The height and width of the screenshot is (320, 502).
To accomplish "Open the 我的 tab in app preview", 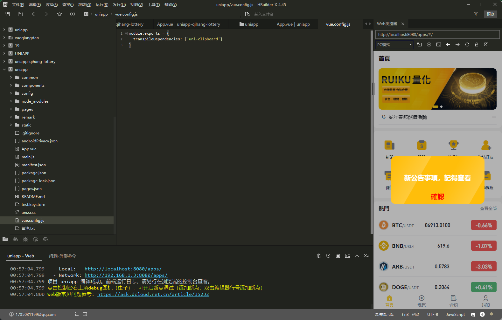I will pyautogui.click(x=485, y=301).
